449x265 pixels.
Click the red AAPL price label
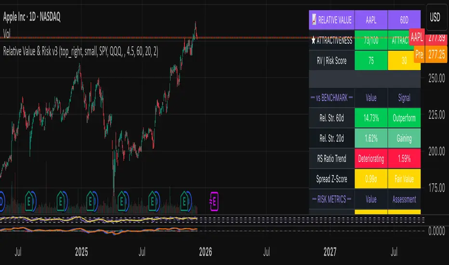(417, 37)
